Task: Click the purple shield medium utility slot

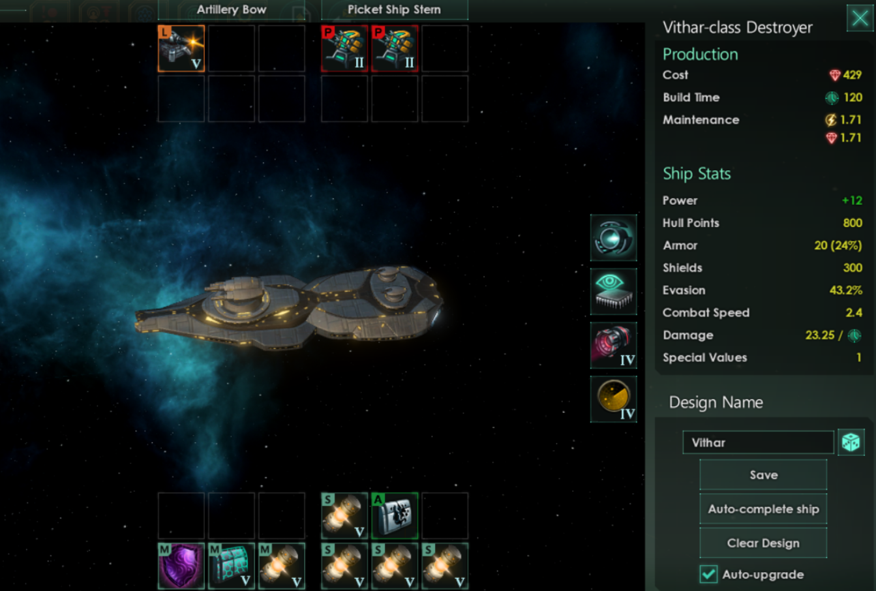Action: tap(181, 566)
